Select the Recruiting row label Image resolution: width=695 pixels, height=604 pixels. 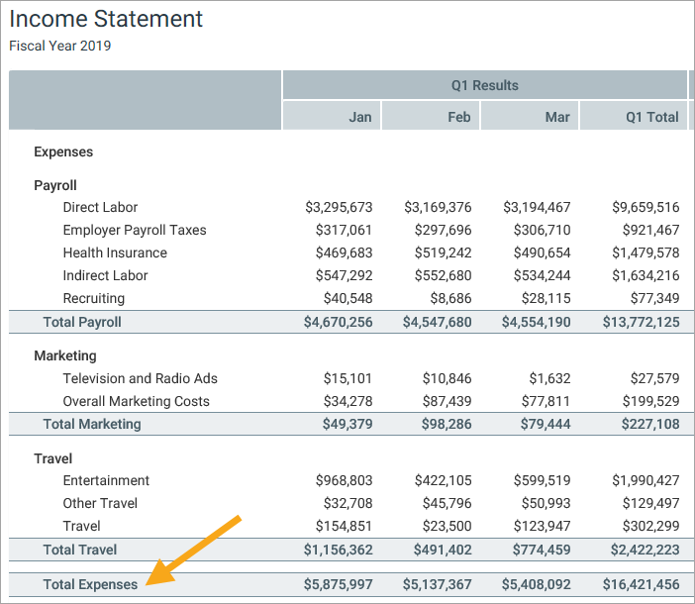click(93, 298)
